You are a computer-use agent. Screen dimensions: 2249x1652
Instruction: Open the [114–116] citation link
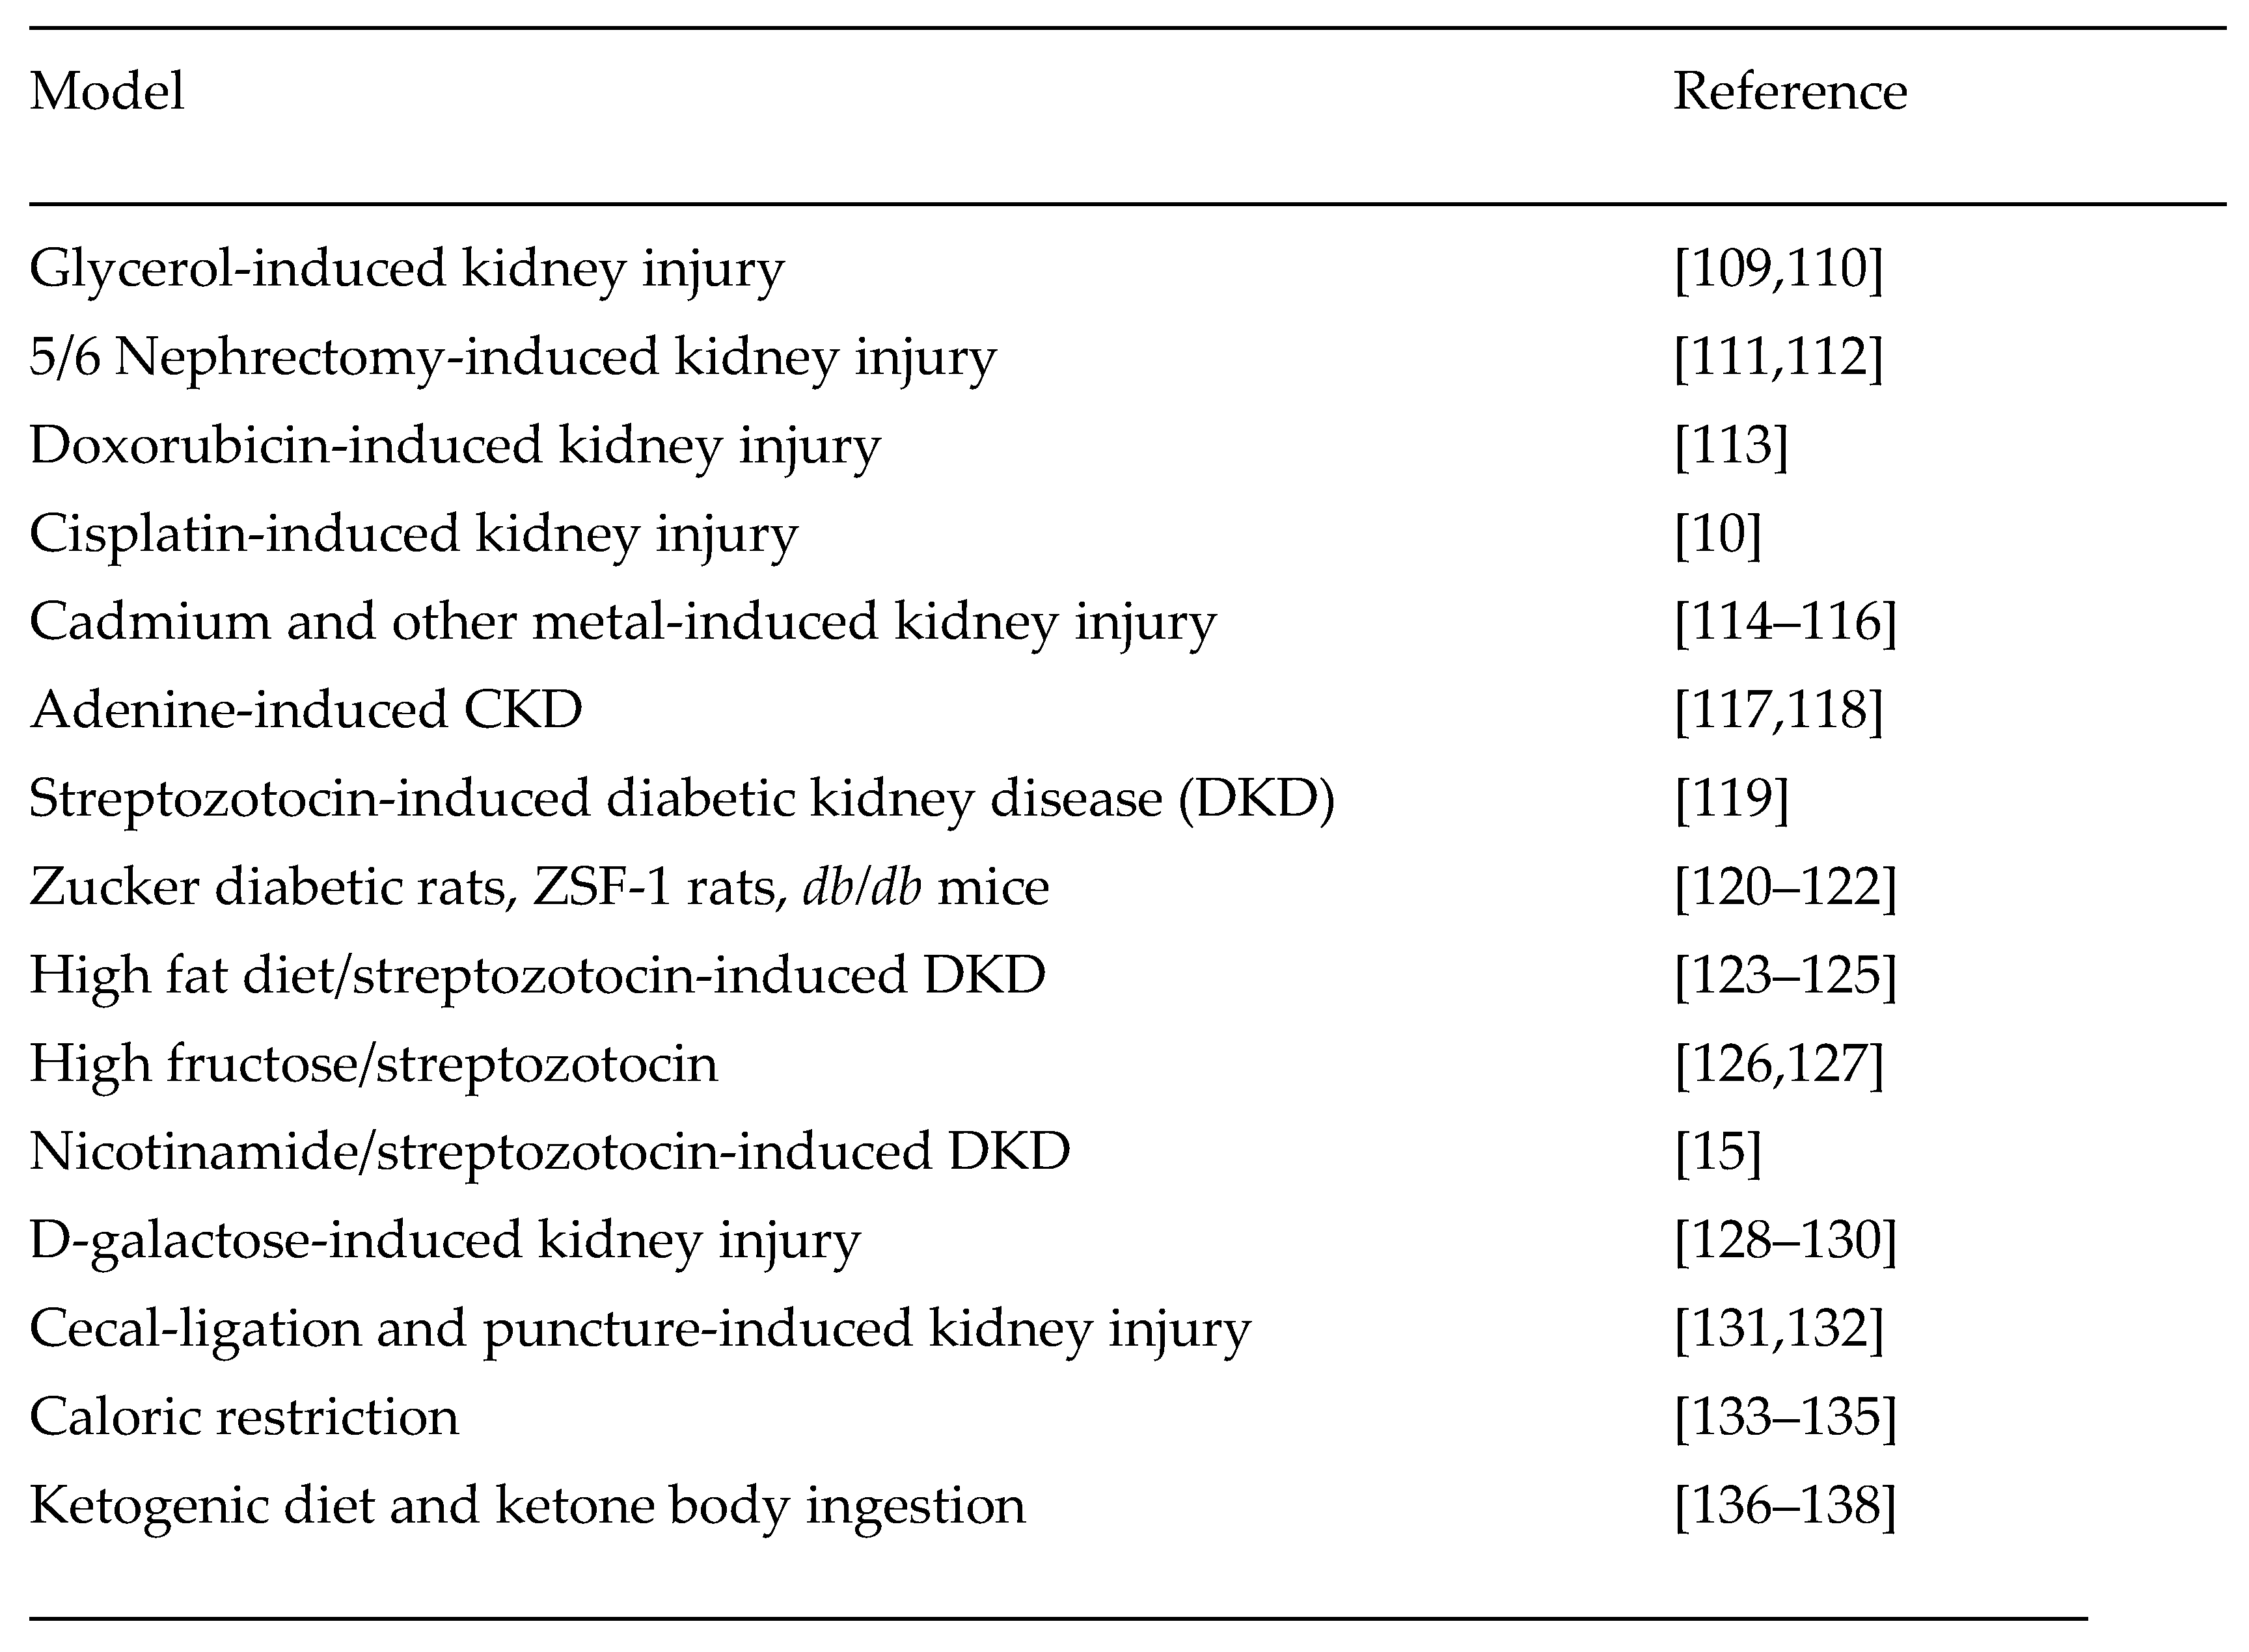pos(1785,622)
